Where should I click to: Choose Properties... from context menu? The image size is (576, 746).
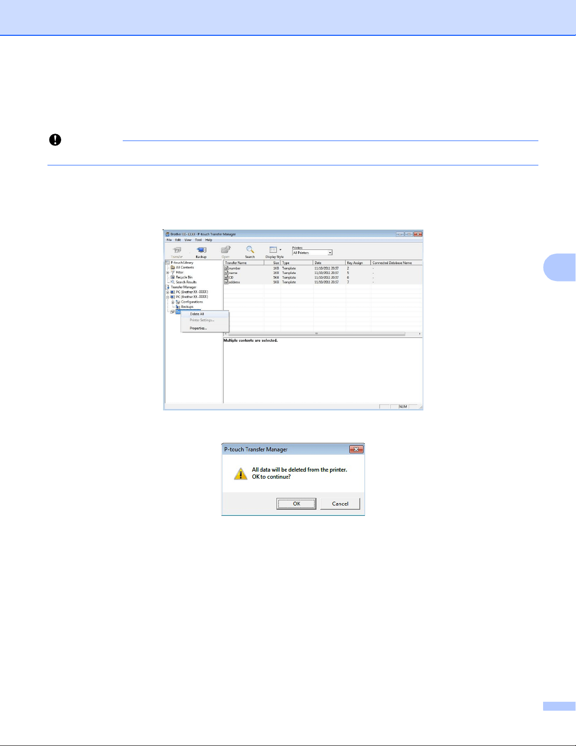[x=205, y=328]
